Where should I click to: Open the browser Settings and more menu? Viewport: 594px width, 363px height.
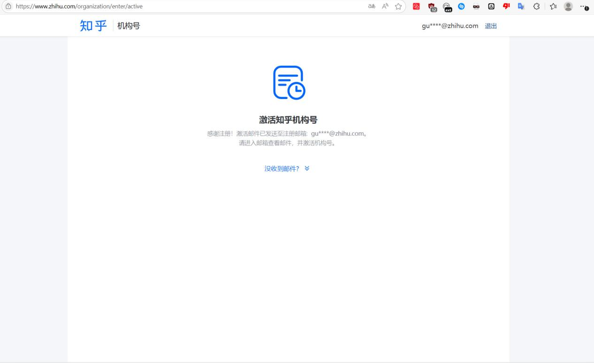(584, 7)
